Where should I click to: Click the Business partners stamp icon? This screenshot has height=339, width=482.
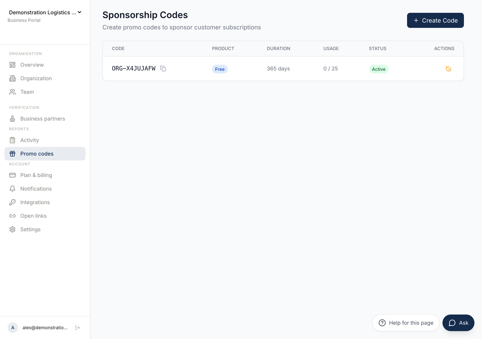click(12, 119)
